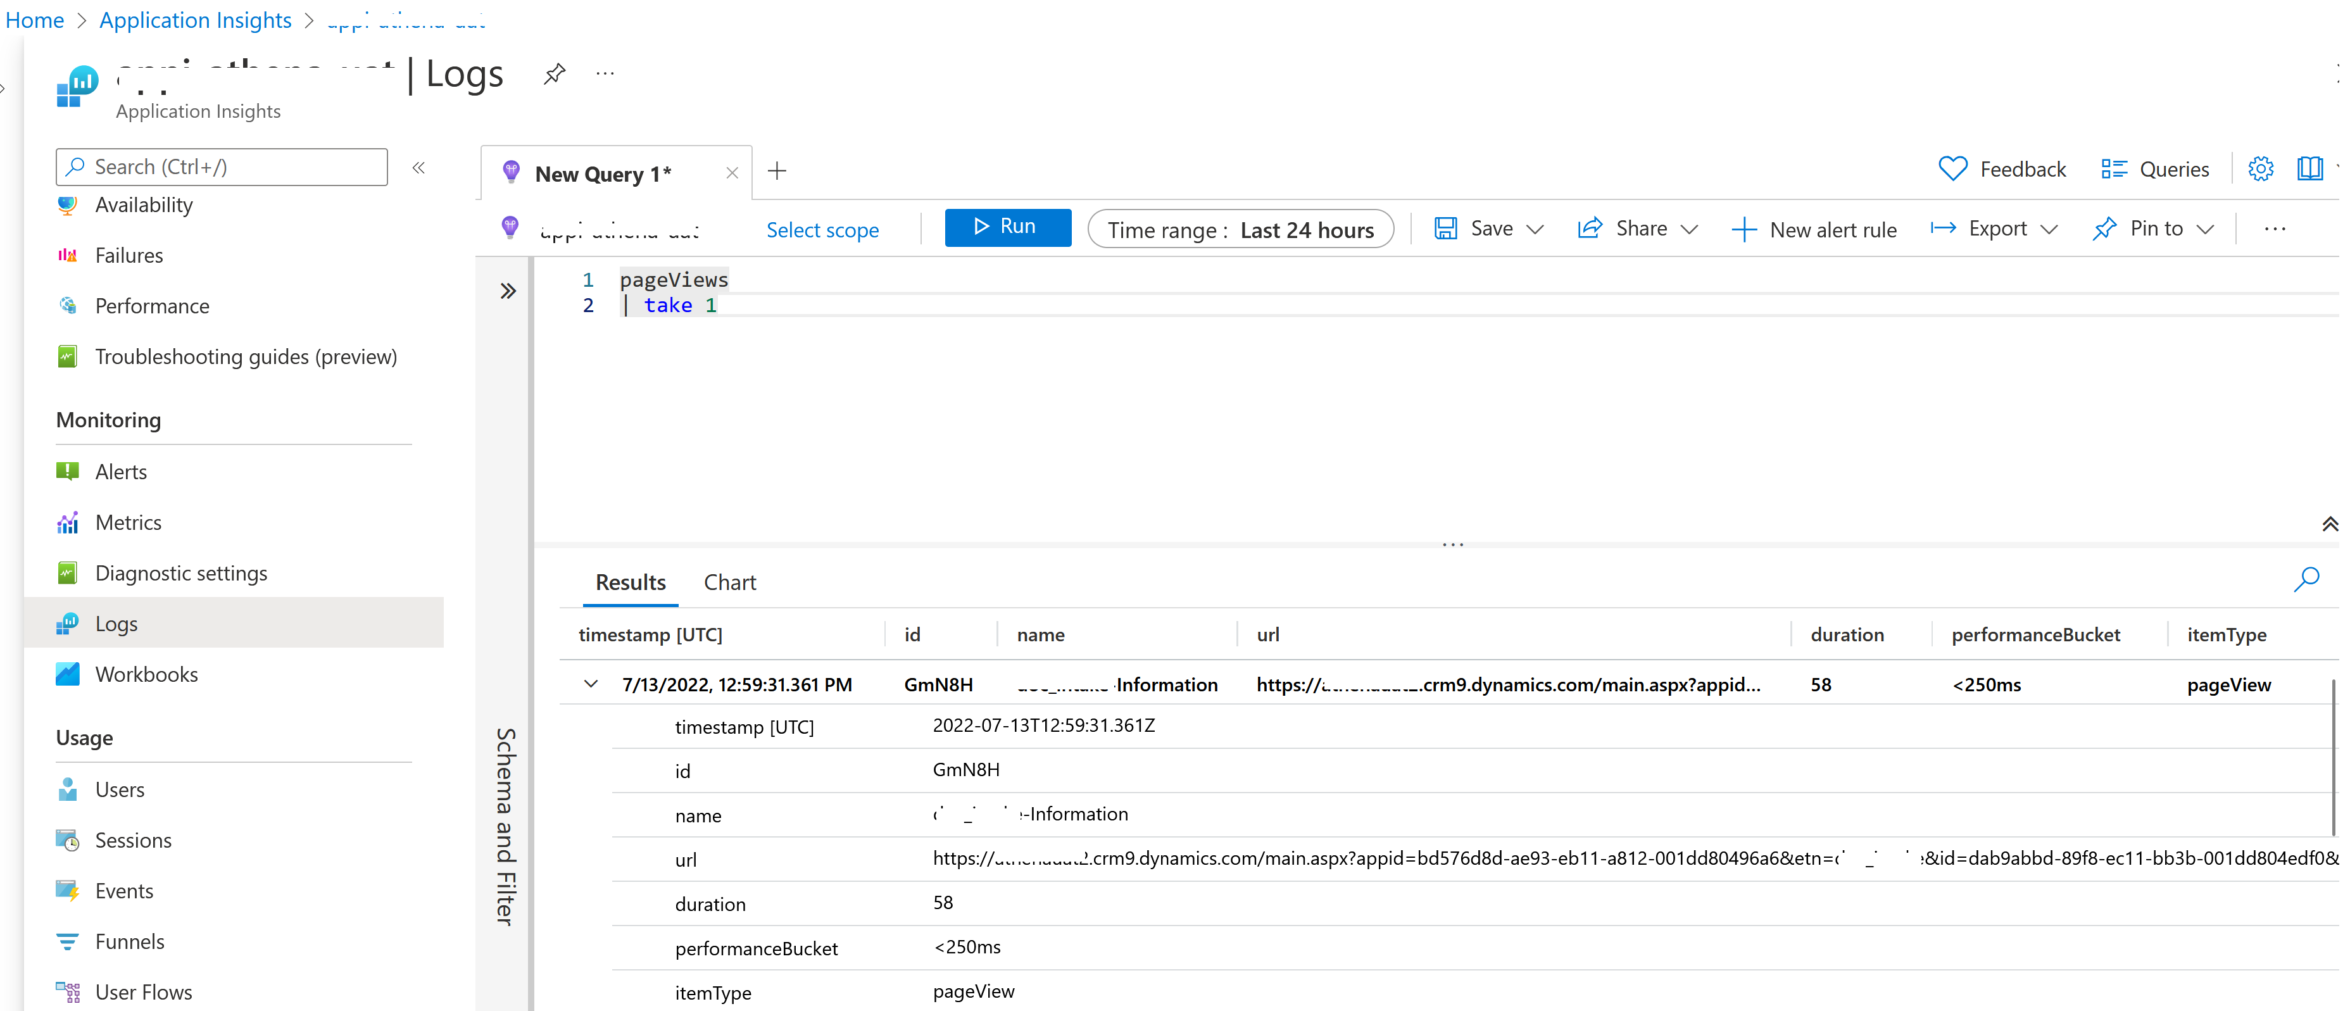The height and width of the screenshot is (1011, 2350).
Task: Click the documentation book icon
Action: pyautogui.click(x=2309, y=170)
